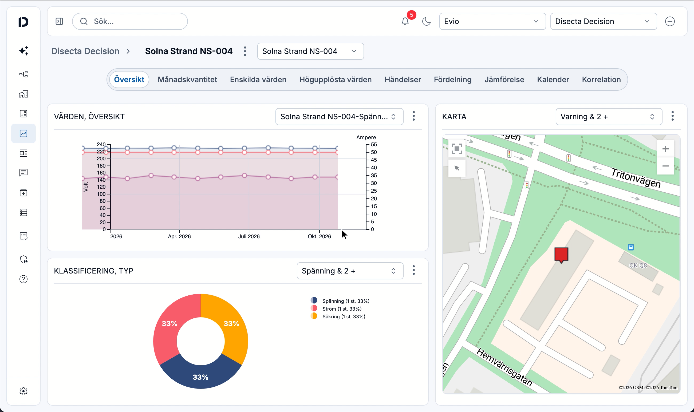Image resolution: width=694 pixels, height=412 pixels.
Task: Toggle map pointer selection tool
Action: click(x=457, y=168)
